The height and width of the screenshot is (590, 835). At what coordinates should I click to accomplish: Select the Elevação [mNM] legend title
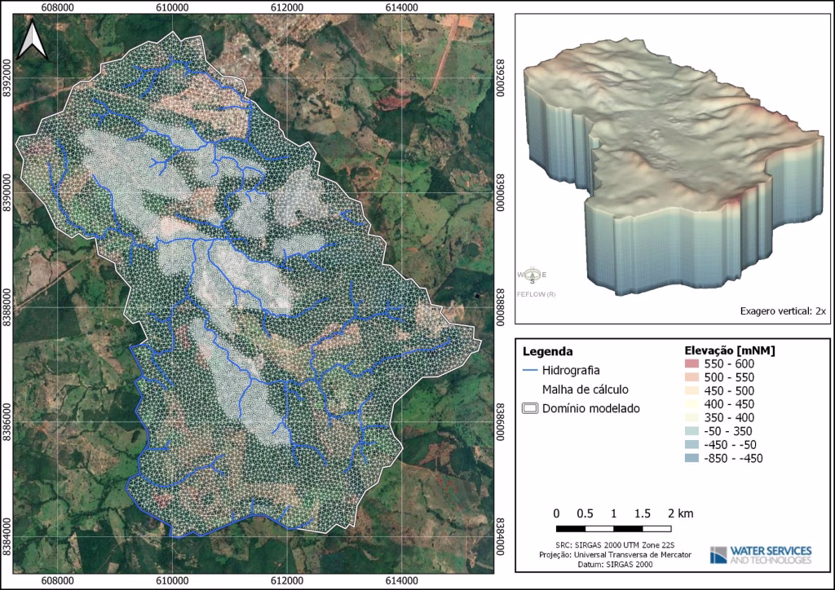click(x=728, y=350)
